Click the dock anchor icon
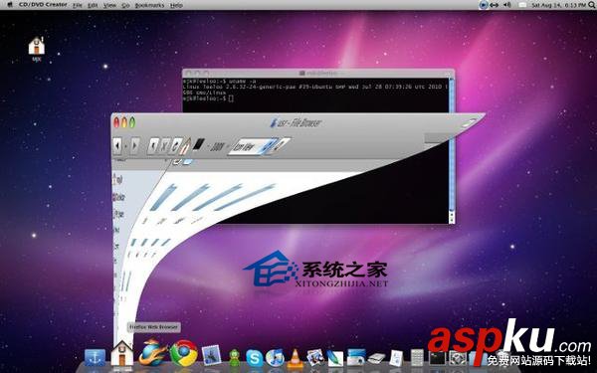Image resolution: width=597 pixels, height=373 pixels. (95, 358)
